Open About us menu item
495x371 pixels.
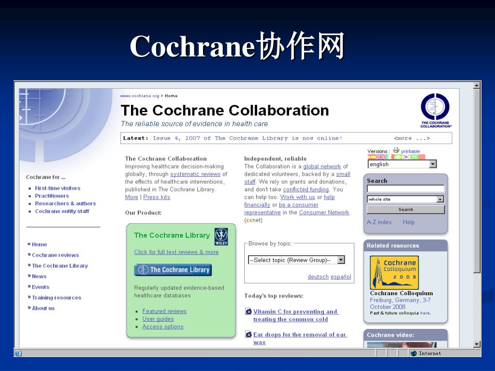point(43,308)
